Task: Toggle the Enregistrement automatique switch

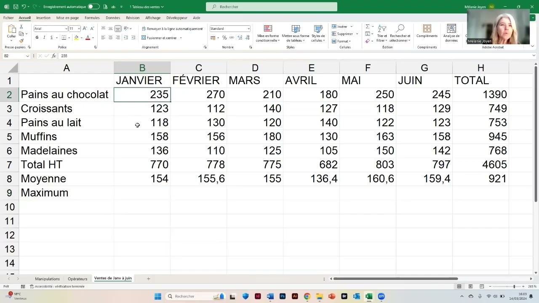Action: (x=93, y=7)
